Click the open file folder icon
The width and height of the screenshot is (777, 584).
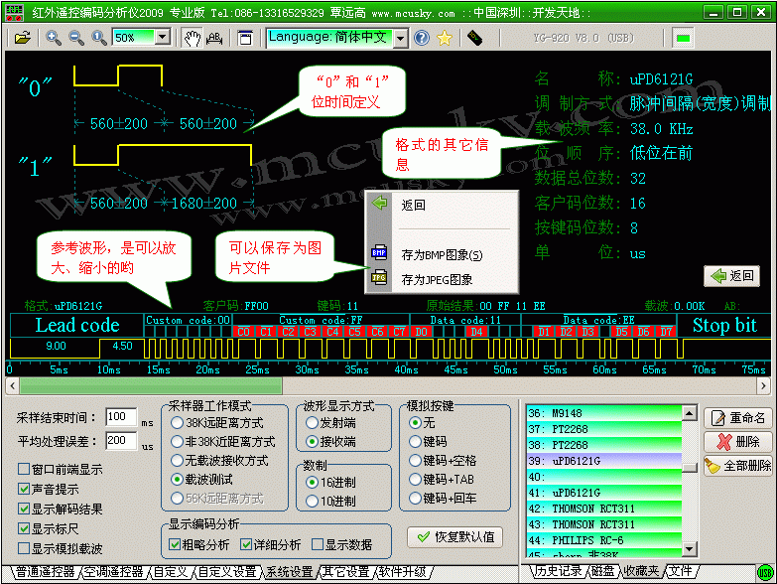[x=22, y=38]
